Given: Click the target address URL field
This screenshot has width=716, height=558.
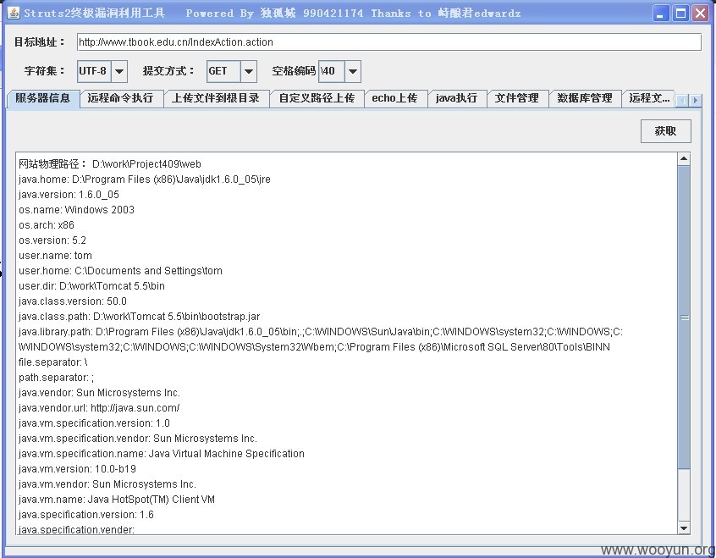Looking at the screenshot, I should tap(389, 42).
